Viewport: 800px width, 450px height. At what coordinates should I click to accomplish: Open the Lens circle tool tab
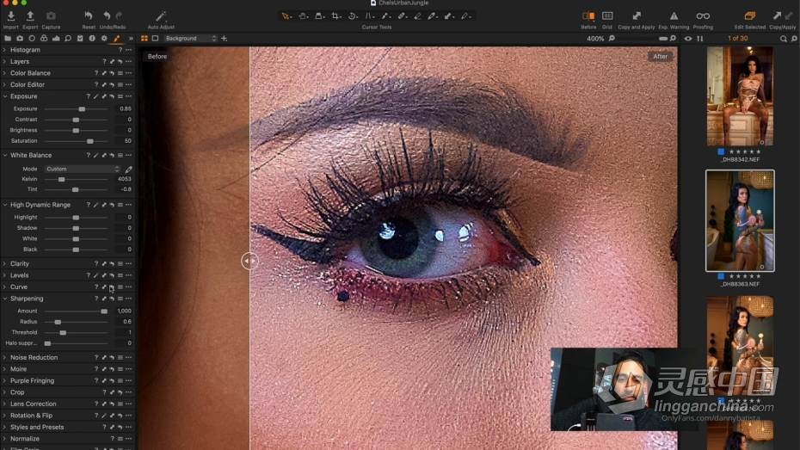[x=32, y=38]
